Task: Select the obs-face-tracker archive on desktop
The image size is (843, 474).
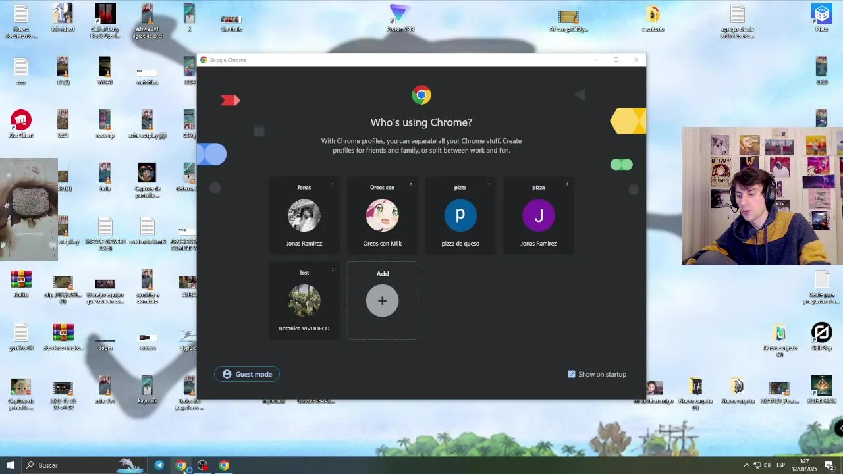Action: (63, 336)
